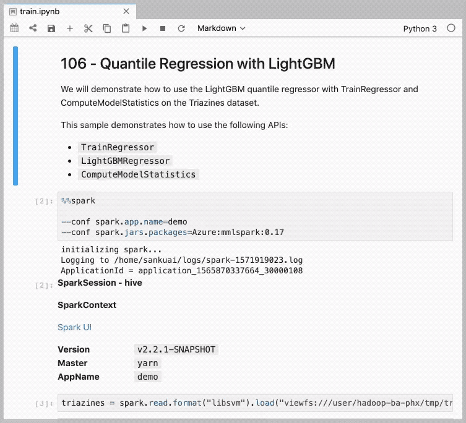Screen dimensions: 466x423
Task: Click the triazines spark.read code cell
Action: [x=256, y=403]
